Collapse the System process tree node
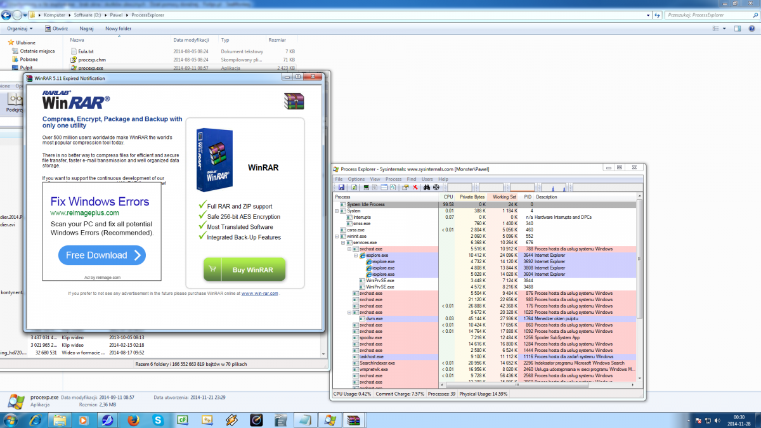 (337, 211)
